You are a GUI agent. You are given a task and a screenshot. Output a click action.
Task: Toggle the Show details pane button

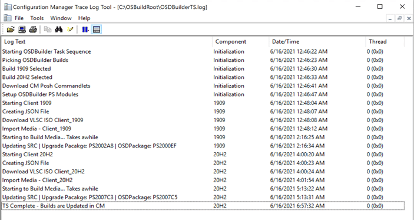click(x=97, y=29)
